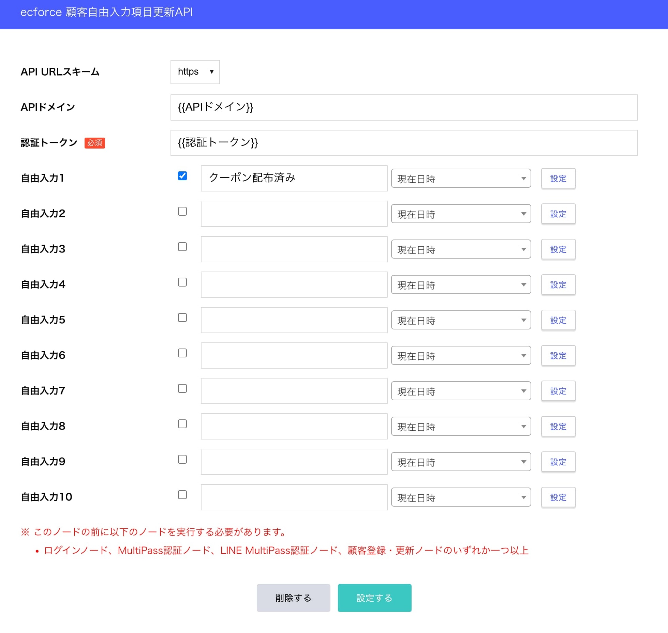Image resolution: width=668 pixels, height=633 pixels.
Task: Open the 現在日時 select in 自由入力5 row
Action: (x=461, y=320)
